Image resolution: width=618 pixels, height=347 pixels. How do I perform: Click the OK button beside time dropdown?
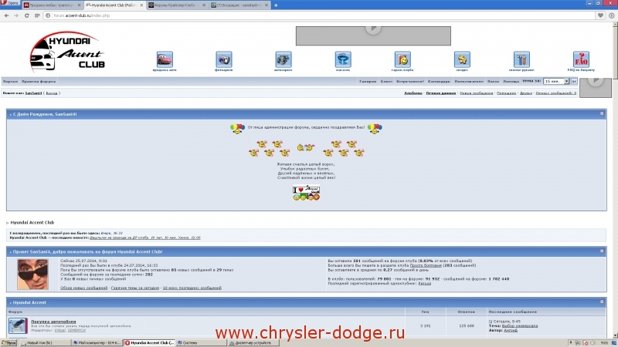574,81
